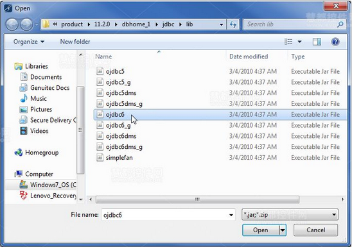Click the Forward navigation arrow button
Viewport: 352px width, 247px height.
(x=26, y=24)
